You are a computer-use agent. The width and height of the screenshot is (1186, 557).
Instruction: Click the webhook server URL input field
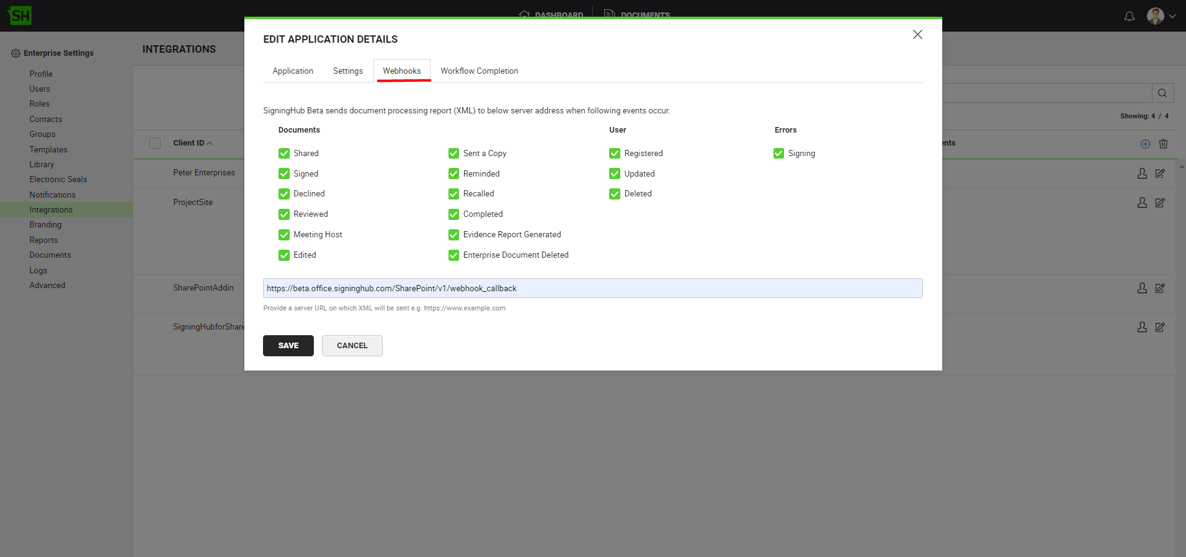pos(592,288)
